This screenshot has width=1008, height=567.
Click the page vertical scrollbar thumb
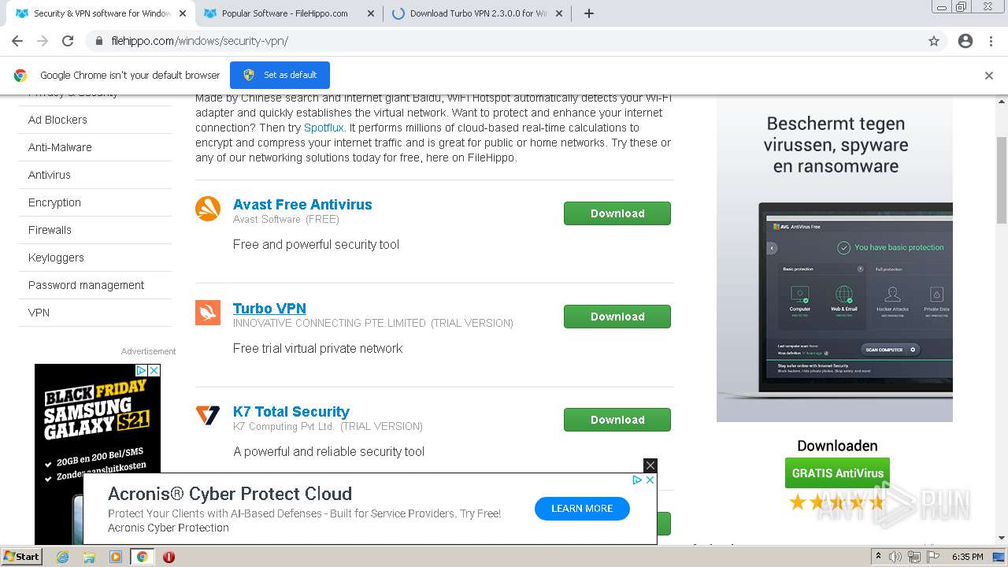(1002, 180)
